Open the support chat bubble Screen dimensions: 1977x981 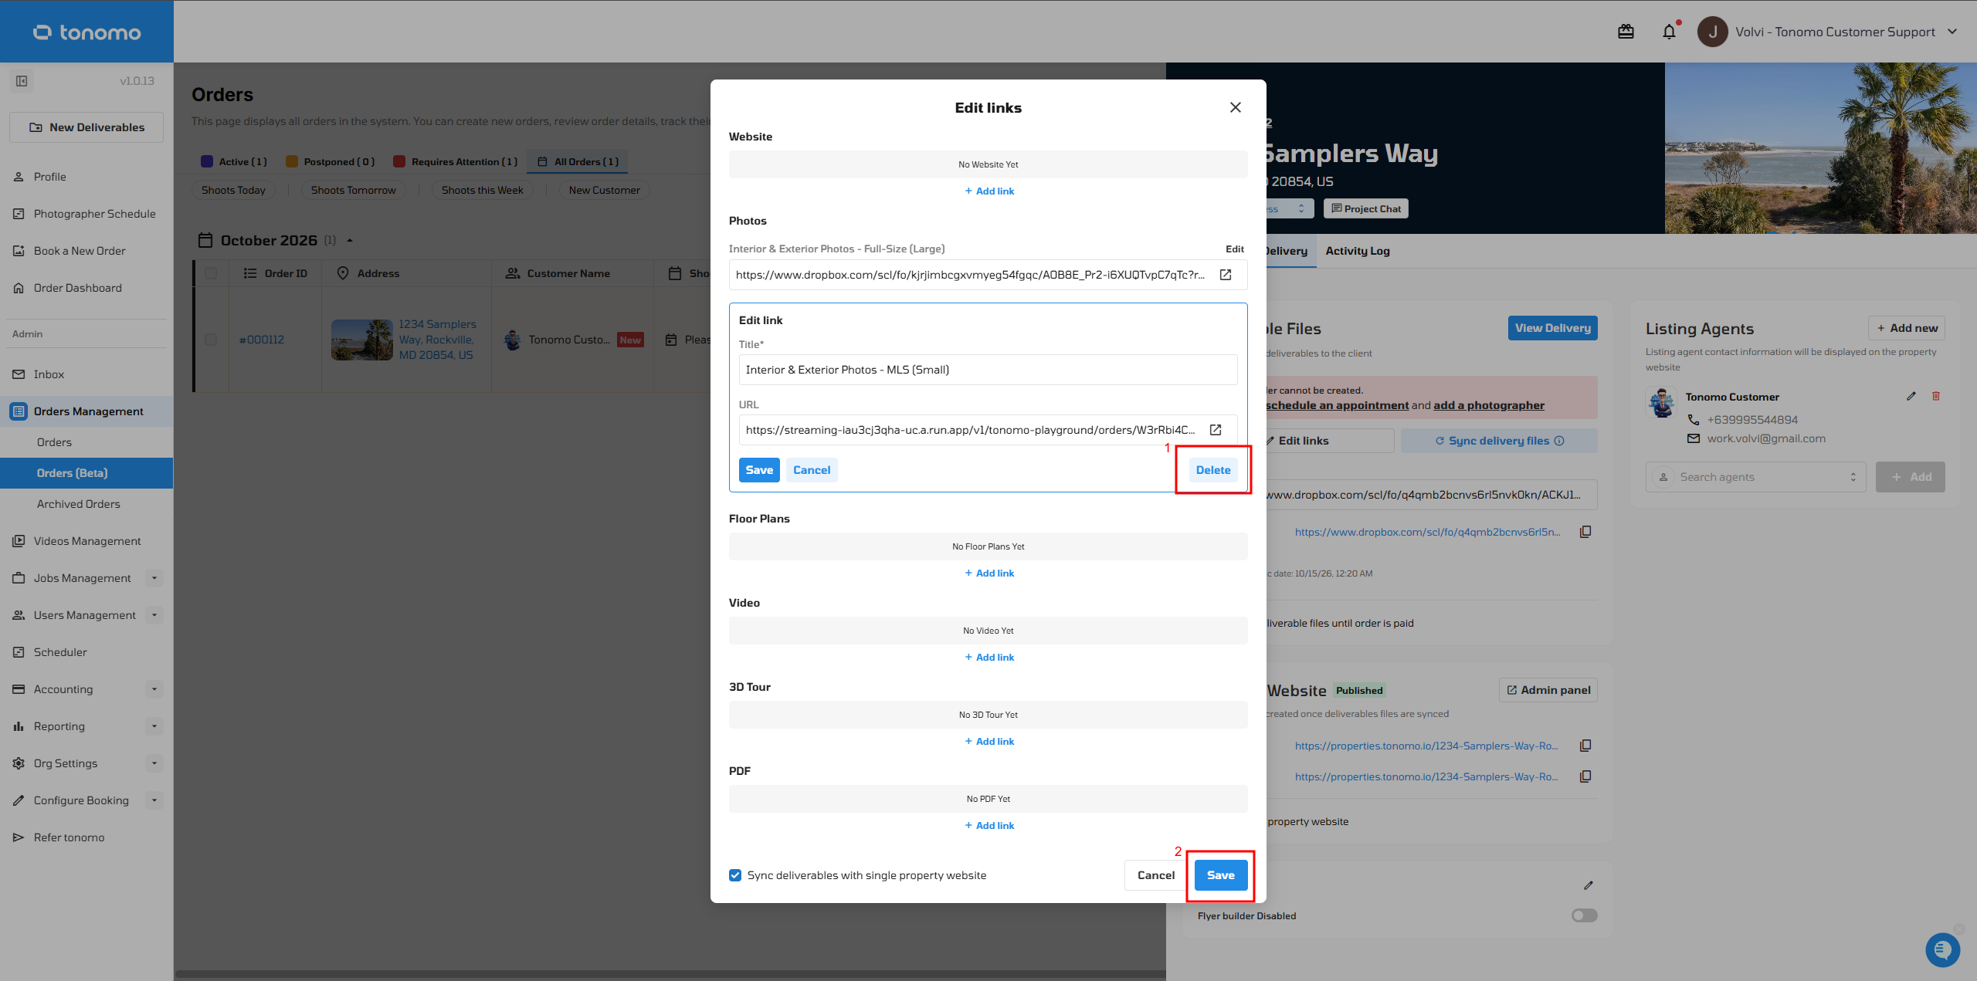[1942, 949]
